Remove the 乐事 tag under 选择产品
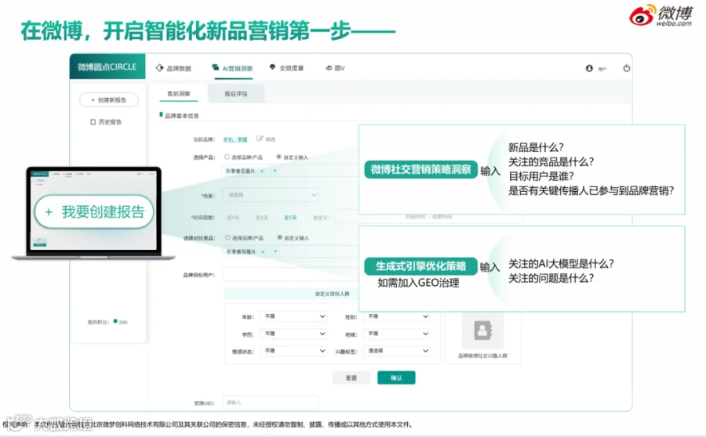The height and width of the screenshot is (437, 706). [262, 171]
